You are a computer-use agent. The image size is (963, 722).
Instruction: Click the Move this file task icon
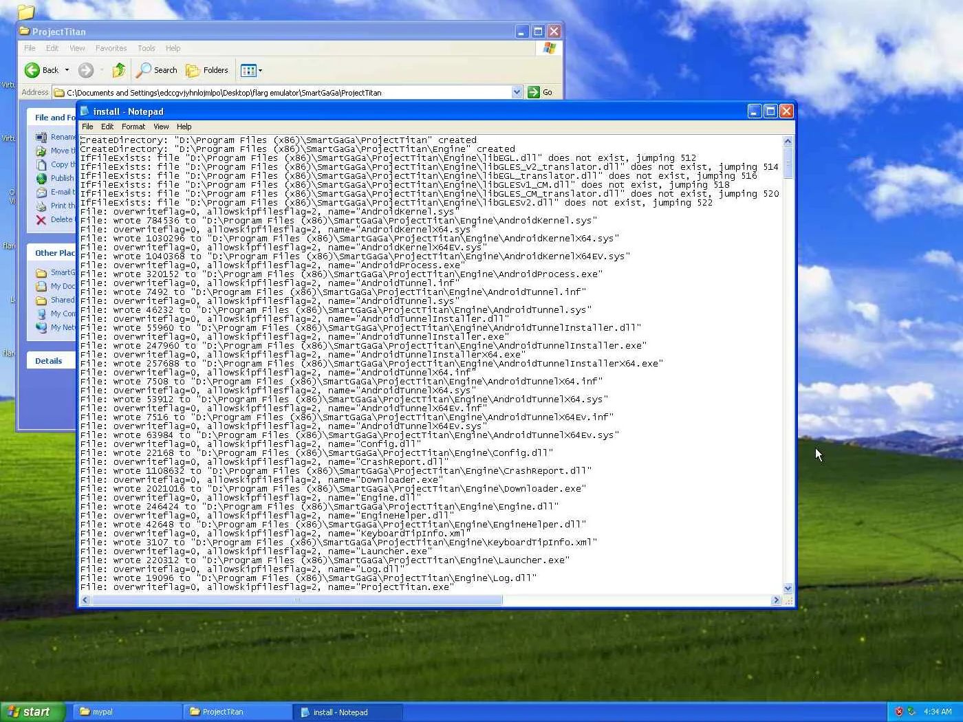click(41, 151)
